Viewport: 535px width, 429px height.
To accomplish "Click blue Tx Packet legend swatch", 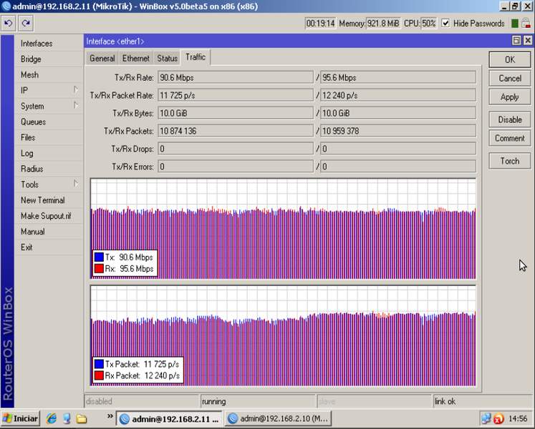I will click(x=99, y=364).
